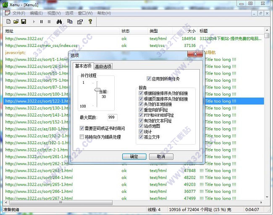Click the vertical scrollbar up arrow
This screenshot has height=215, width=273.
(x=267, y=30)
